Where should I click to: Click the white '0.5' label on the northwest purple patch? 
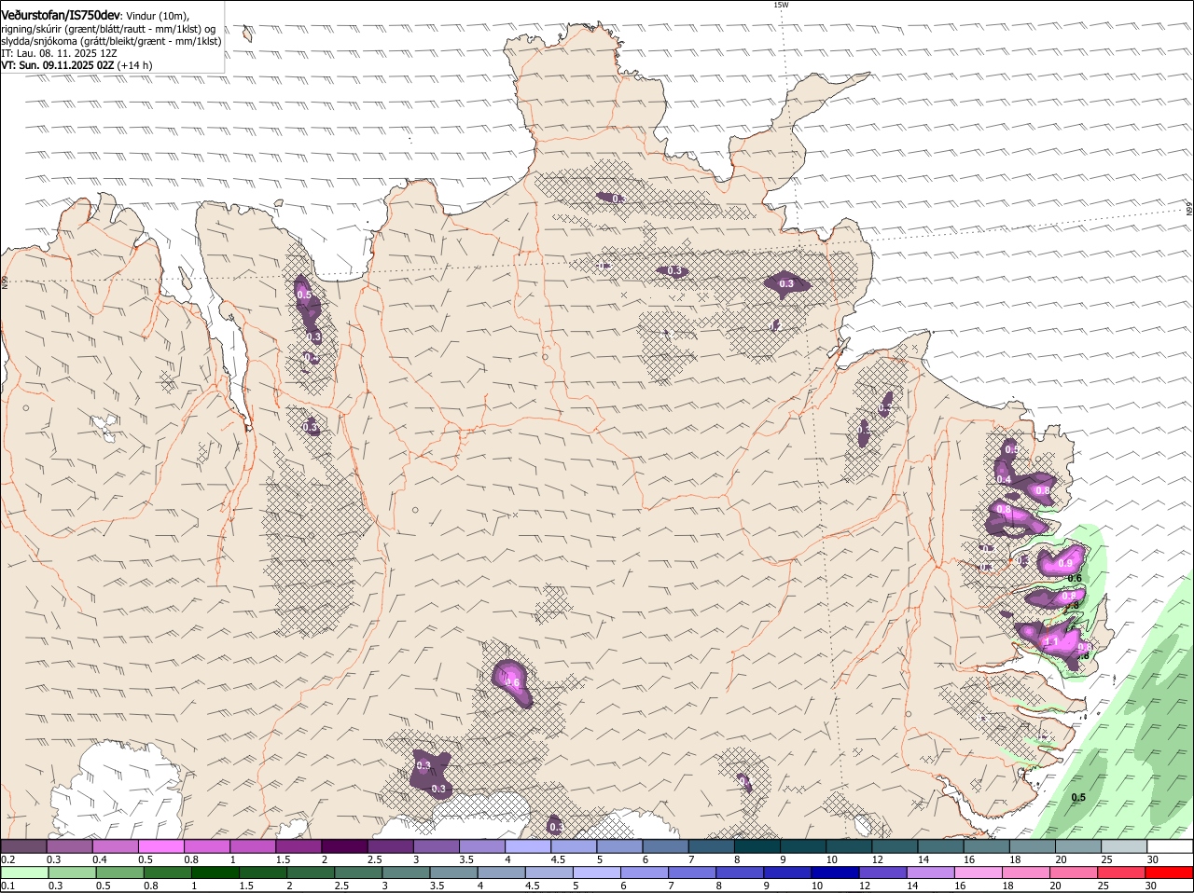[x=304, y=295]
